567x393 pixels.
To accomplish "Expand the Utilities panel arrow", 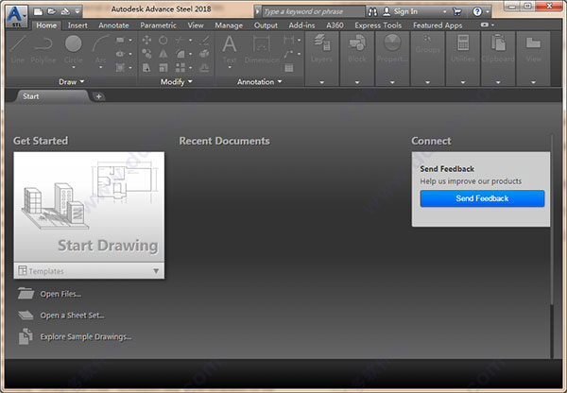I will (x=463, y=82).
